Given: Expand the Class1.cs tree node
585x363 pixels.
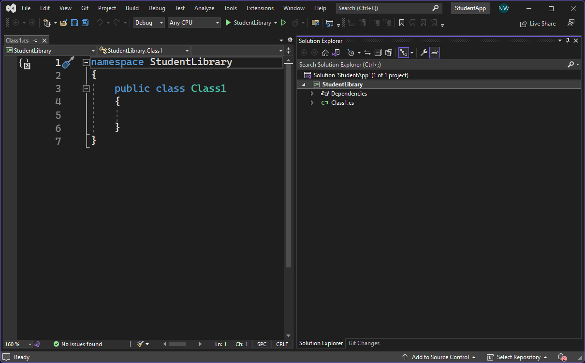Looking at the screenshot, I should tap(312, 103).
